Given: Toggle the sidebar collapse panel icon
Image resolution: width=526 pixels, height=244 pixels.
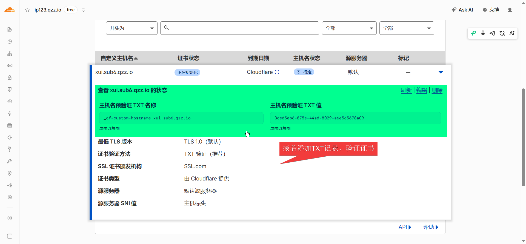Looking at the screenshot, I should pos(10,236).
